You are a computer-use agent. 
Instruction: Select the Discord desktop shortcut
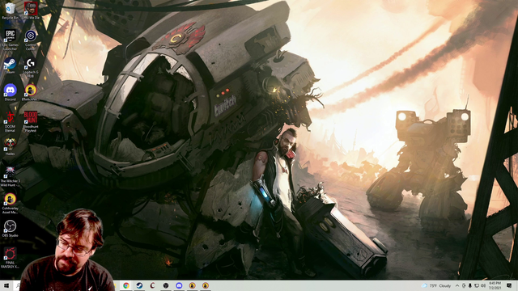tap(10, 92)
